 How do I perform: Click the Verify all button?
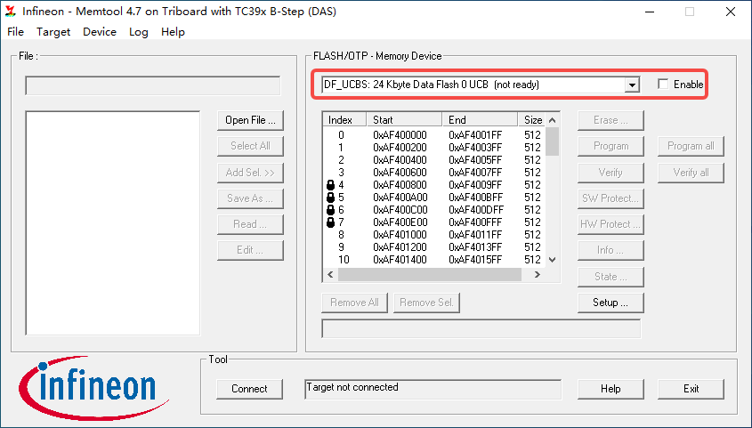pyautogui.click(x=691, y=173)
